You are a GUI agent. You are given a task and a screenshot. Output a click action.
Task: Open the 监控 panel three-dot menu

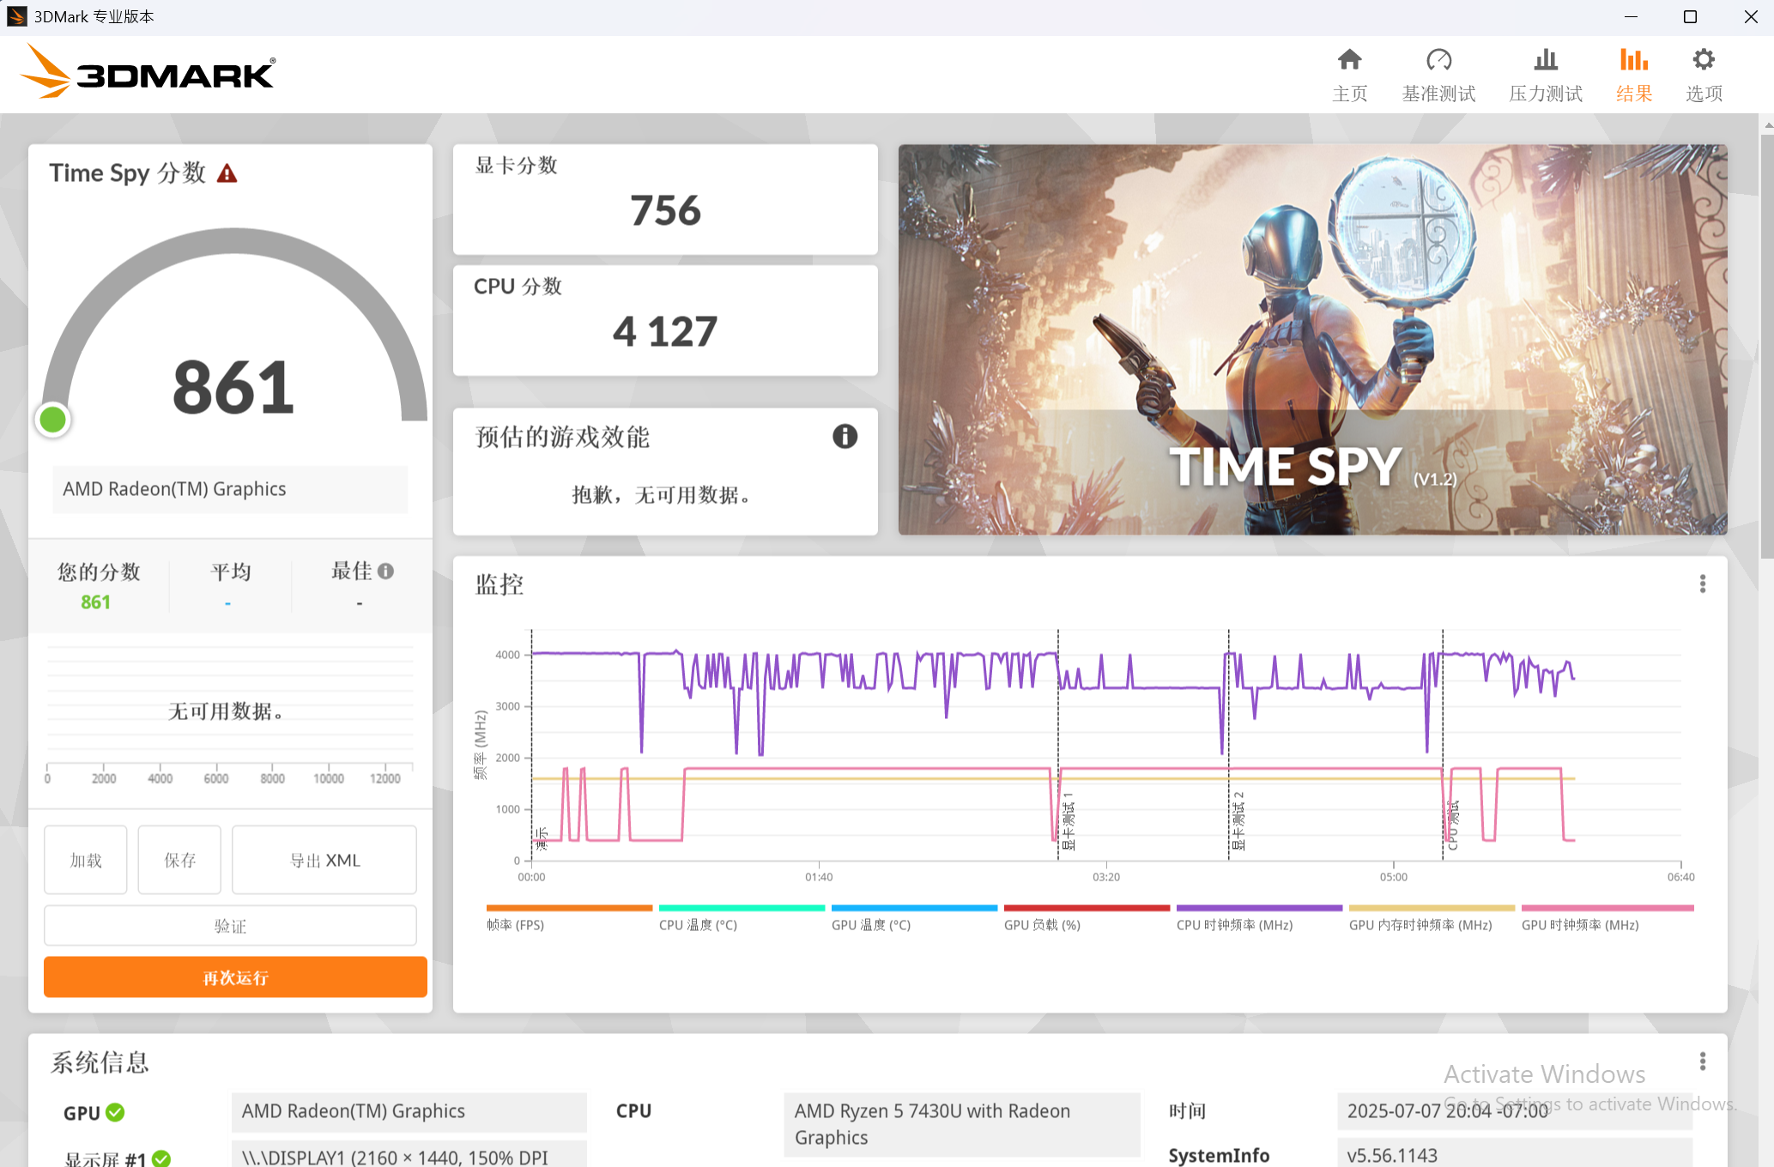click(1703, 584)
